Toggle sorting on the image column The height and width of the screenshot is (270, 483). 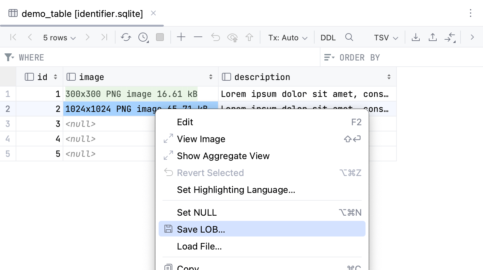pos(210,77)
